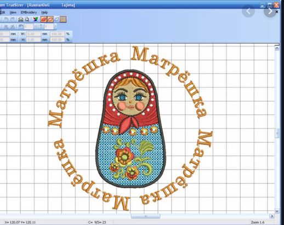The height and width of the screenshot is (225, 284).
Task: Click the width percentage field
Action: click(58, 34)
